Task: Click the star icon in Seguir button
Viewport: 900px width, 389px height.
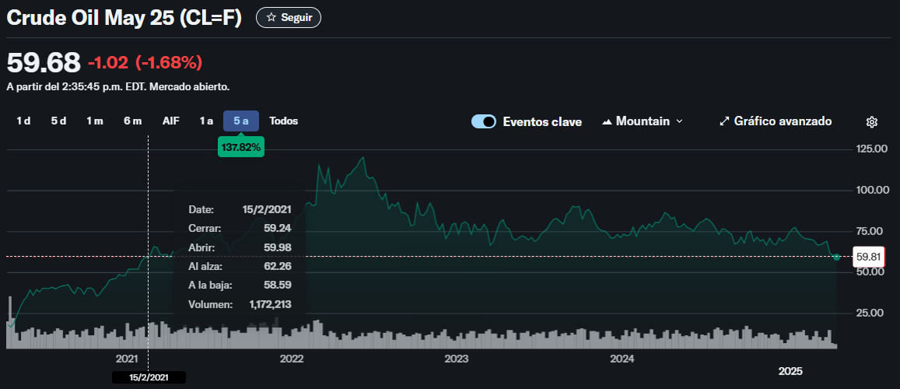Action: click(271, 18)
